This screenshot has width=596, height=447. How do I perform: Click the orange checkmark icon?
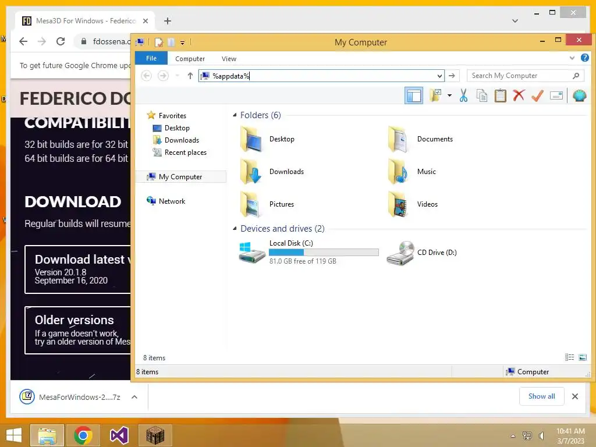point(537,95)
